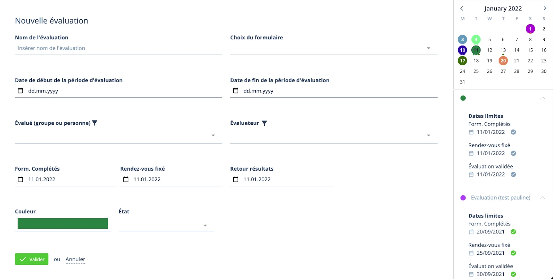553x279 pixels.
Task: Click the Annuler link
Action: coord(75,259)
